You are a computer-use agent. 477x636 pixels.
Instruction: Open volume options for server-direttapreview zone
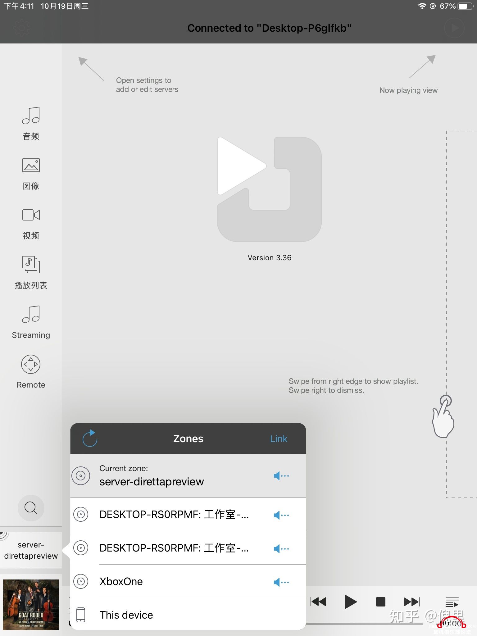pos(281,476)
